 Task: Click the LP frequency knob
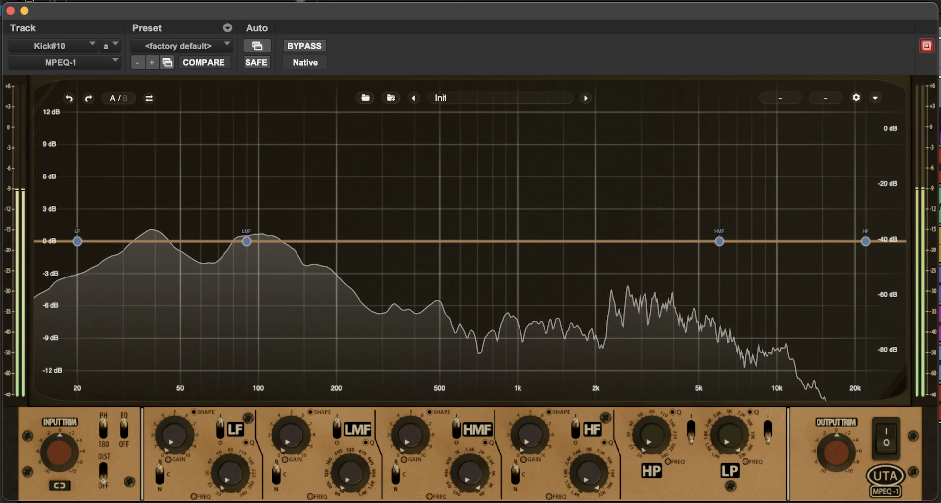click(x=729, y=435)
